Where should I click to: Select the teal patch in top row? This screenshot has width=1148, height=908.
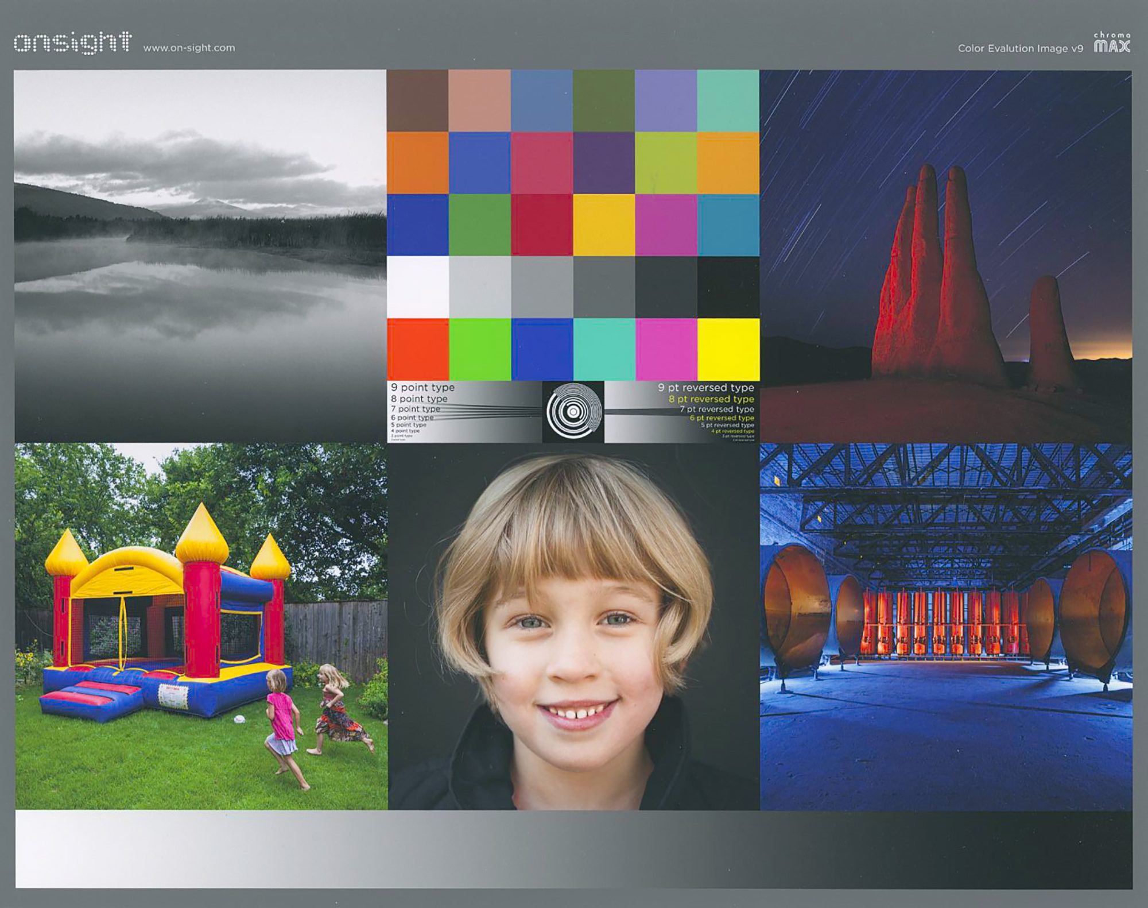click(x=728, y=101)
